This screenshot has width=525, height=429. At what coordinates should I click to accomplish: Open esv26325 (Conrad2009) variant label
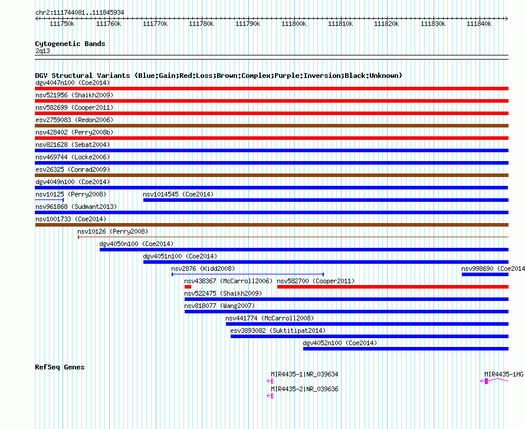coord(73,169)
